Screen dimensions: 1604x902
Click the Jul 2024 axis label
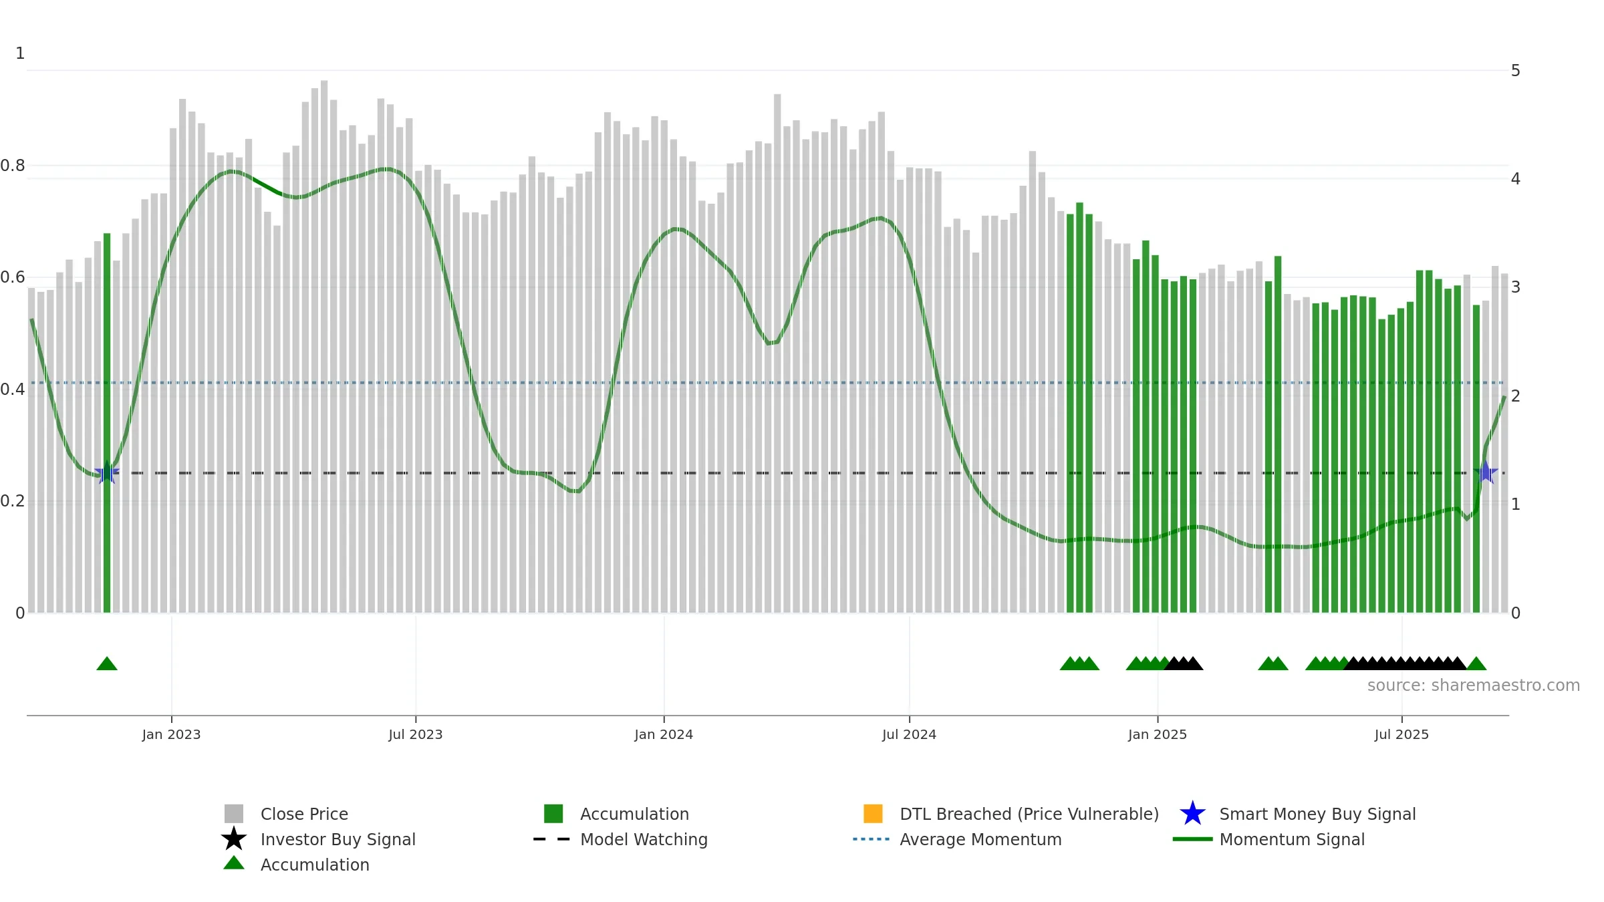909,734
